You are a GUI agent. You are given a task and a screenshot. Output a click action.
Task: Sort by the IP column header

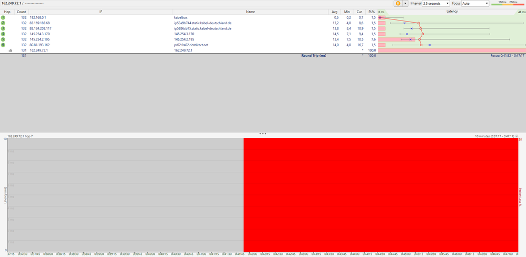pos(101,12)
